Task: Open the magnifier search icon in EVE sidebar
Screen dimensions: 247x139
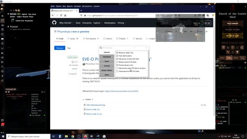Action: coord(2,34)
